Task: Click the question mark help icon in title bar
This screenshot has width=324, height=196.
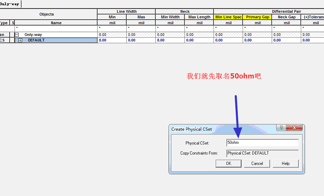Action: pos(281,128)
